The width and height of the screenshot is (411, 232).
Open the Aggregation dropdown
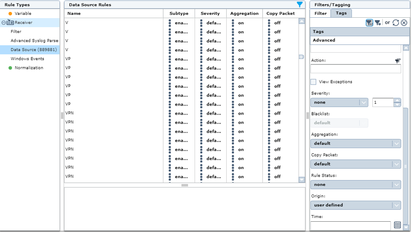point(355,143)
